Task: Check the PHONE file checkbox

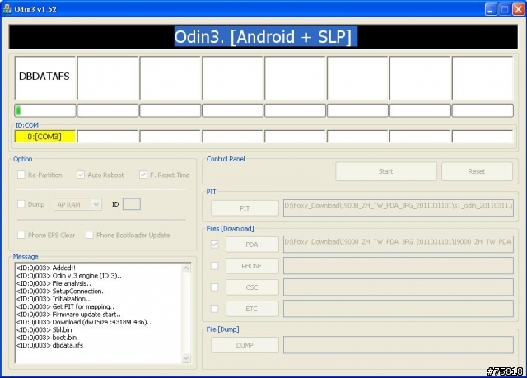Action: coord(214,266)
